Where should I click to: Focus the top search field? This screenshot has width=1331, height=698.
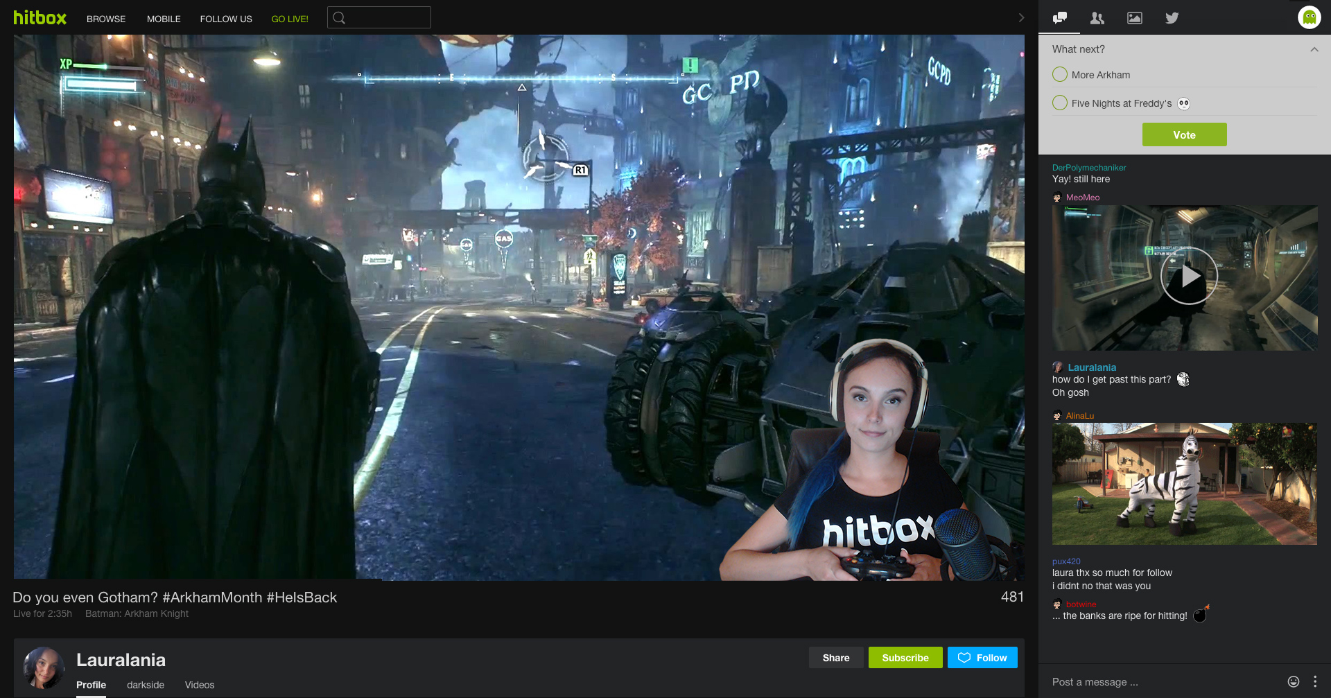click(x=379, y=17)
